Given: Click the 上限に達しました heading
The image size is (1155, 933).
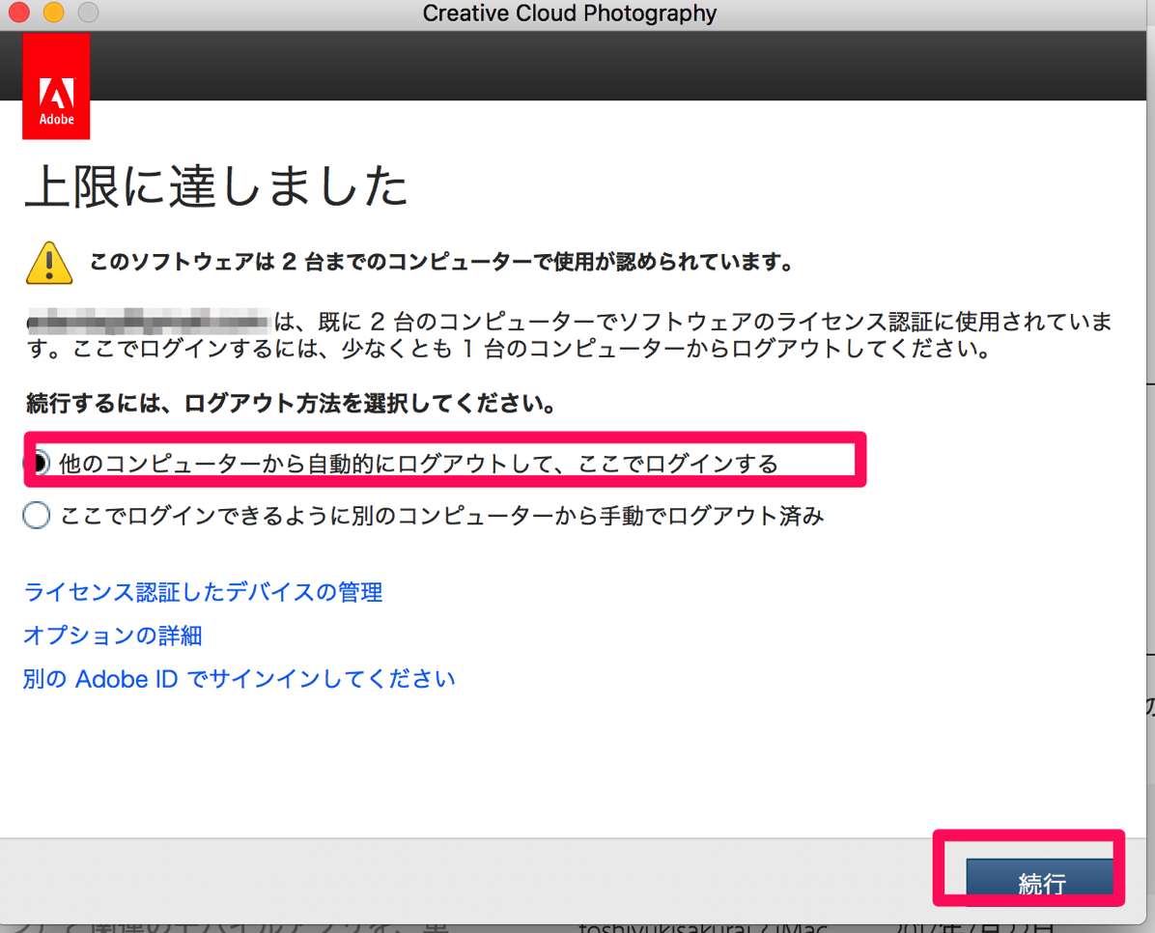Looking at the screenshot, I should (x=214, y=187).
